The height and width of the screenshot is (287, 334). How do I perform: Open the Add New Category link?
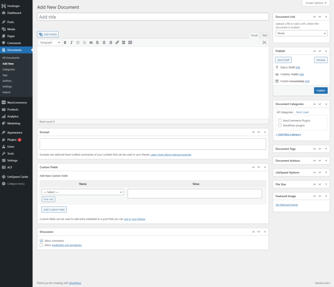click(288, 134)
